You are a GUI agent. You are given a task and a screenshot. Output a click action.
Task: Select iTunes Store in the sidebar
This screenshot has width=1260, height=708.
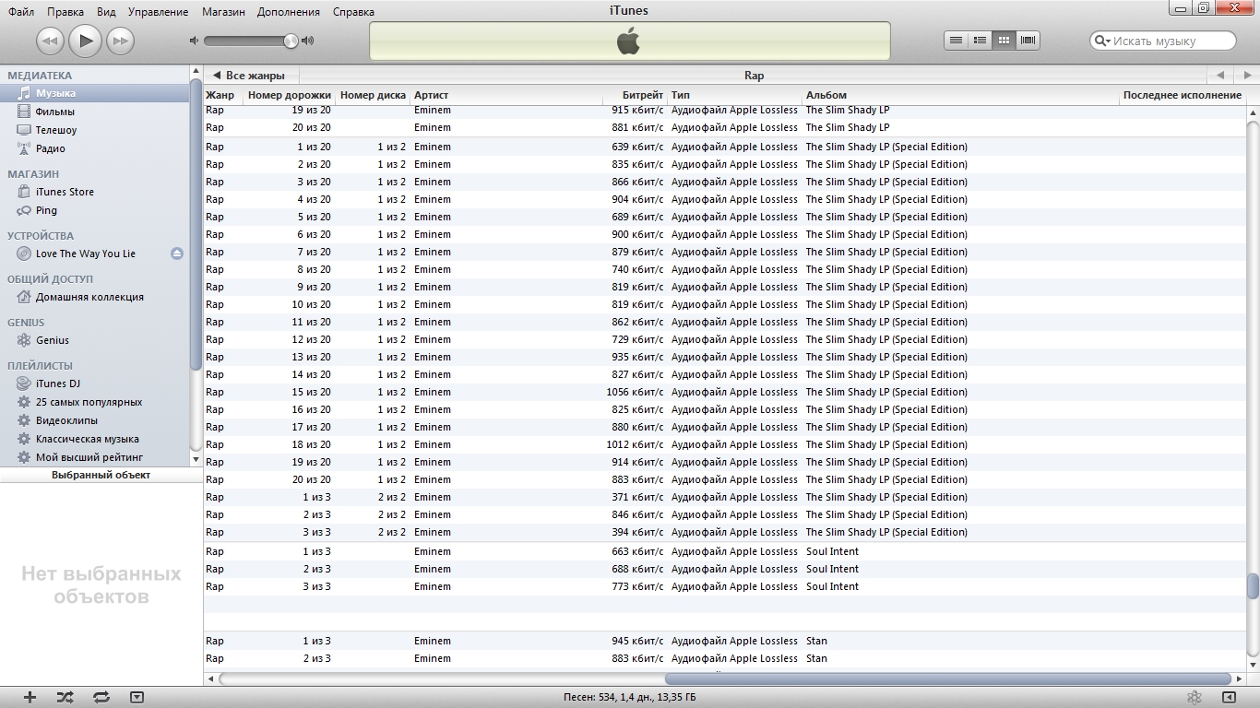[x=65, y=192]
